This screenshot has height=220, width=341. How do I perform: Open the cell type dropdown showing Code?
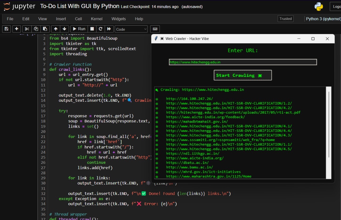pyautogui.click(x=131, y=29)
